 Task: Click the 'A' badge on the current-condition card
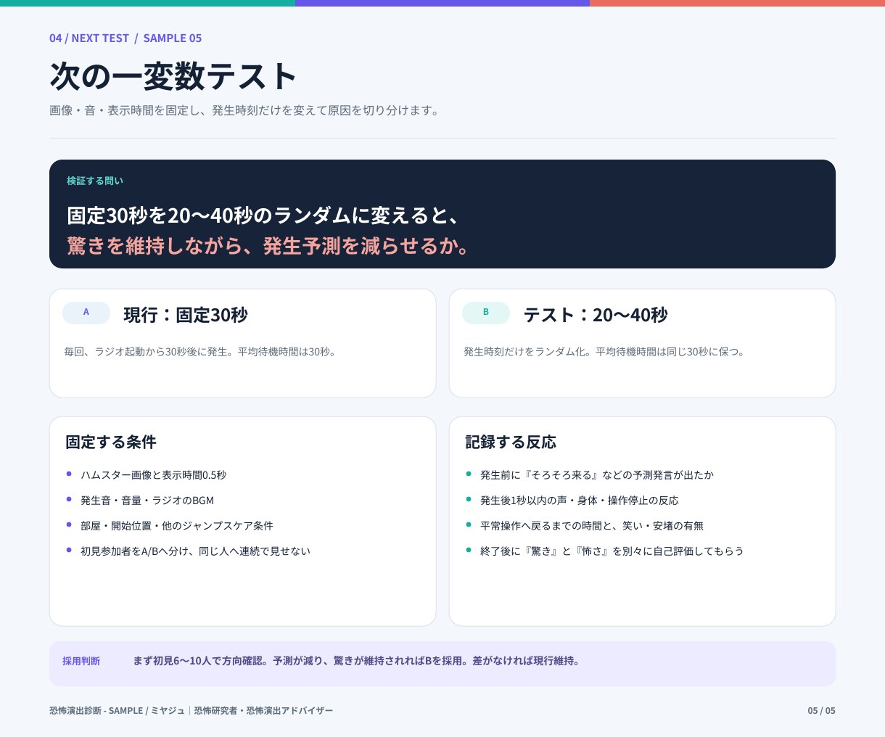(x=86, y=313)
